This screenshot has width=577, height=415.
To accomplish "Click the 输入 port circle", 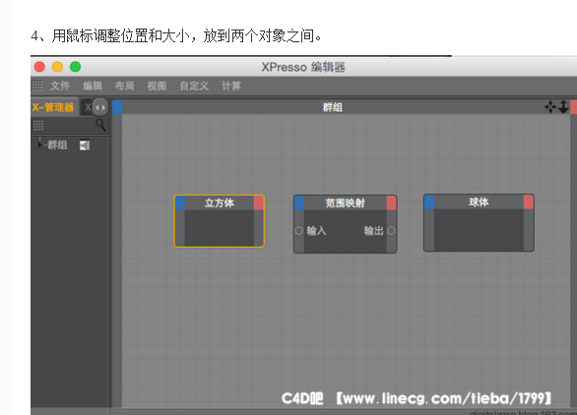I will click(298, 230).
